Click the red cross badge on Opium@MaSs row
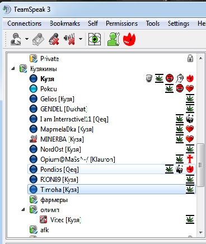 tap(190, 159)
